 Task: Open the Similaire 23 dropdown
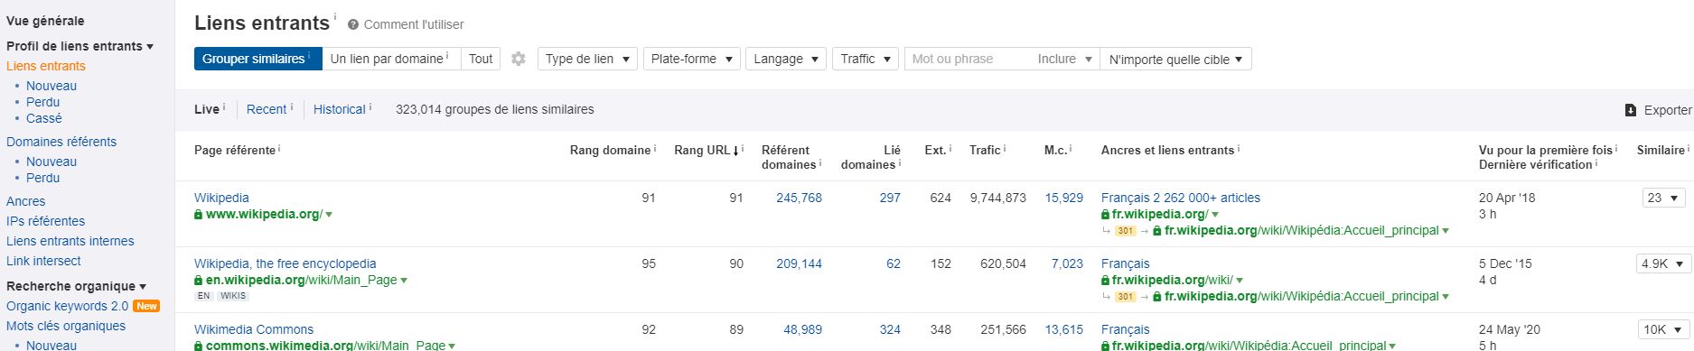(x=1663, y=199)
